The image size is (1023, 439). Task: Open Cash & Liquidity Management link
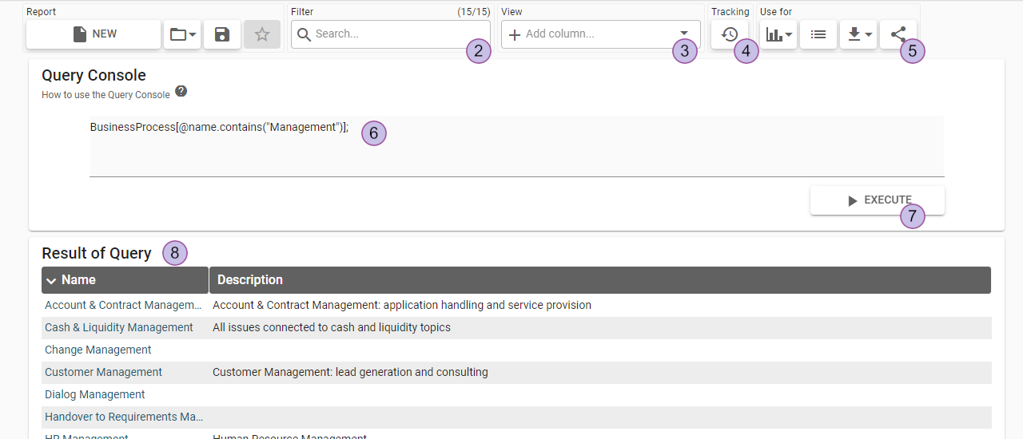click(x=119, y=327)
